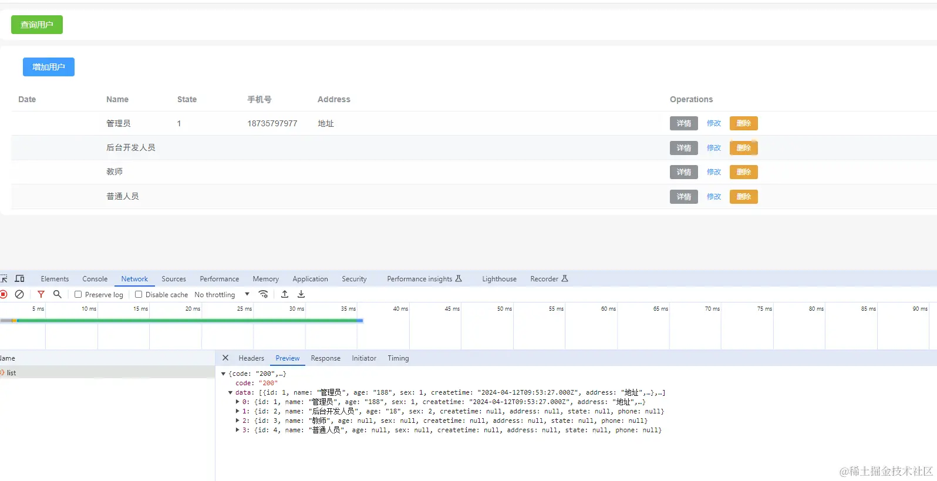The height and width of the screenshot is (481, 937).
Task: Delete the 管理员 row with 删除
Action: (744, 123)
